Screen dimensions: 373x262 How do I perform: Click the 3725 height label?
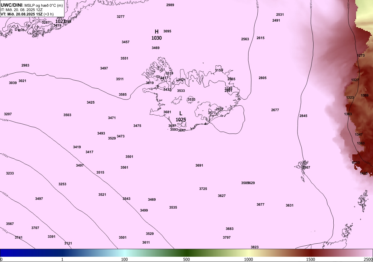click(x=203, y=189)
